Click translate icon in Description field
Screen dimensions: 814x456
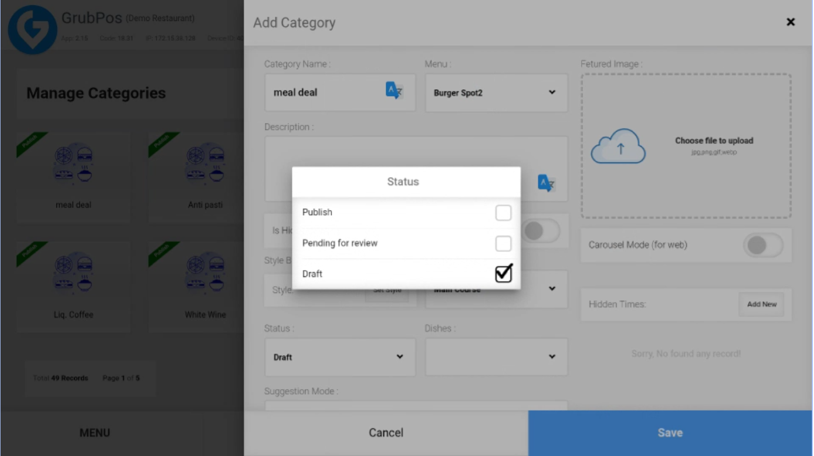(x=546, y=183)
